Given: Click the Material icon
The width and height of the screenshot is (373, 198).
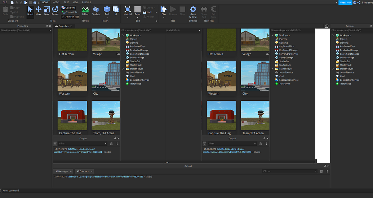Looking at the screenshot, I should pos(128,10).
